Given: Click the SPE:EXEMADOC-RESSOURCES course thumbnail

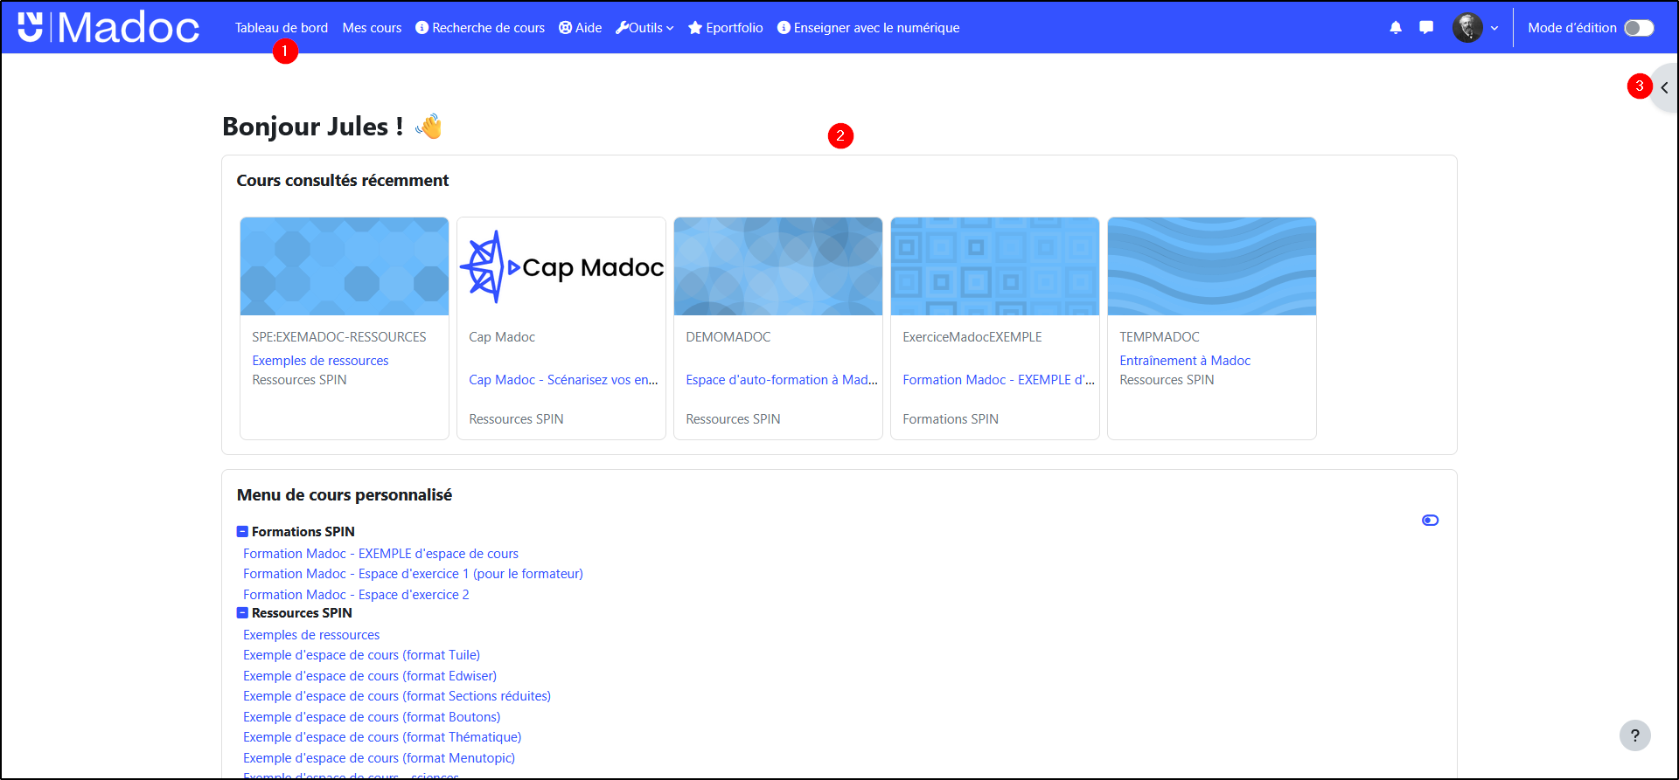Looking at the screenshot, I should 345,266.
